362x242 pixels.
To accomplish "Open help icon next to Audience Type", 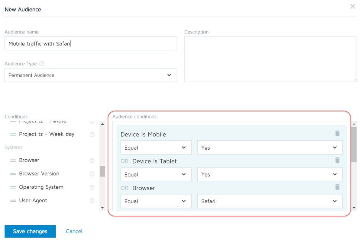I will point(42,64).
